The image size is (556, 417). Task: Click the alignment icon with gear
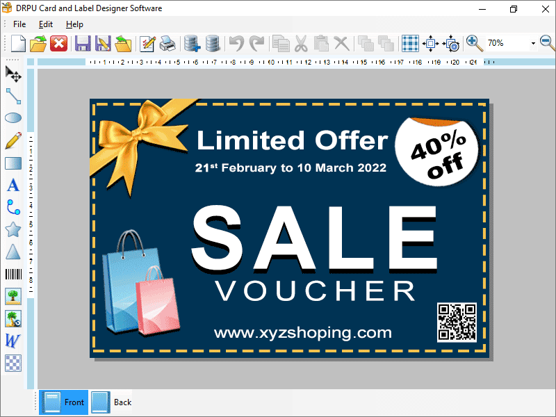(451, 44)
